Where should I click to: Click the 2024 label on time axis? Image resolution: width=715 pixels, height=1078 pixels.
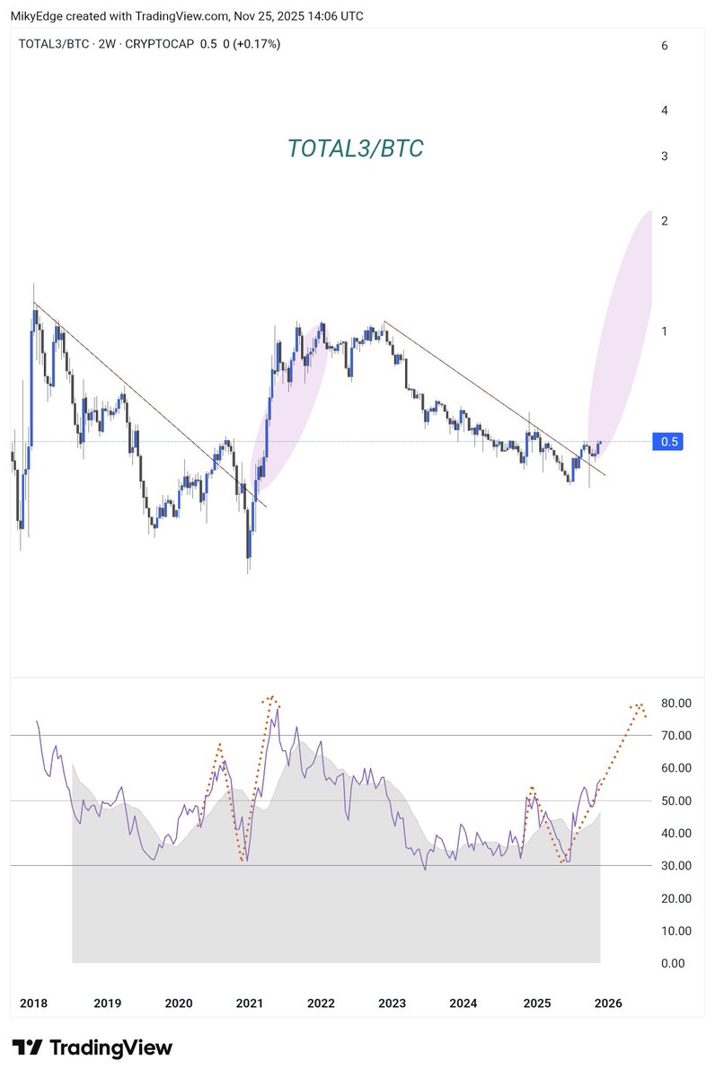pyautogui.click(x=463, y=1002)
